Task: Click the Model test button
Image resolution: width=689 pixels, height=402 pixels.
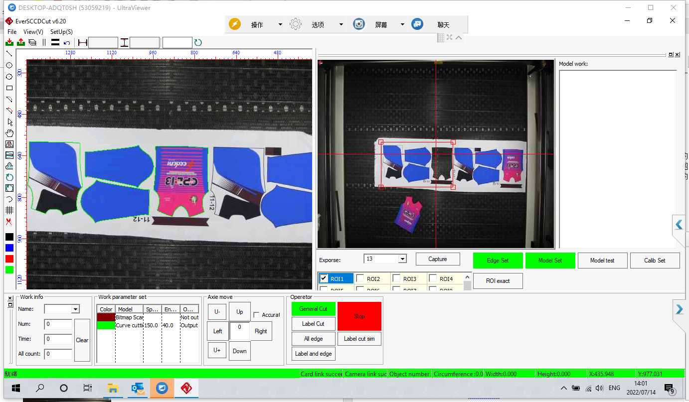Action: [602, 261]
